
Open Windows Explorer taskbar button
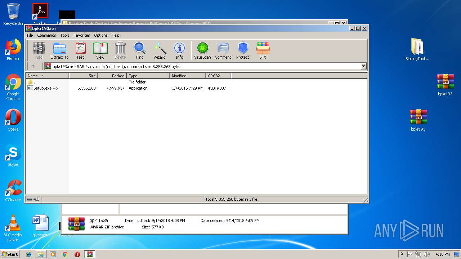41,254
